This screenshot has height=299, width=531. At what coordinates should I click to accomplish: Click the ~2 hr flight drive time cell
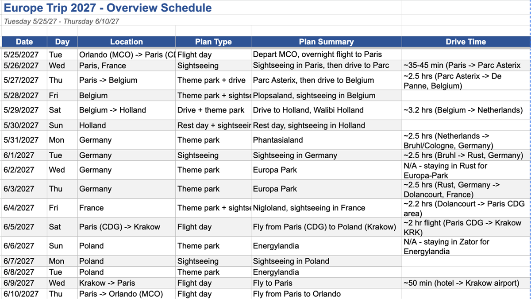pos(466,227)
